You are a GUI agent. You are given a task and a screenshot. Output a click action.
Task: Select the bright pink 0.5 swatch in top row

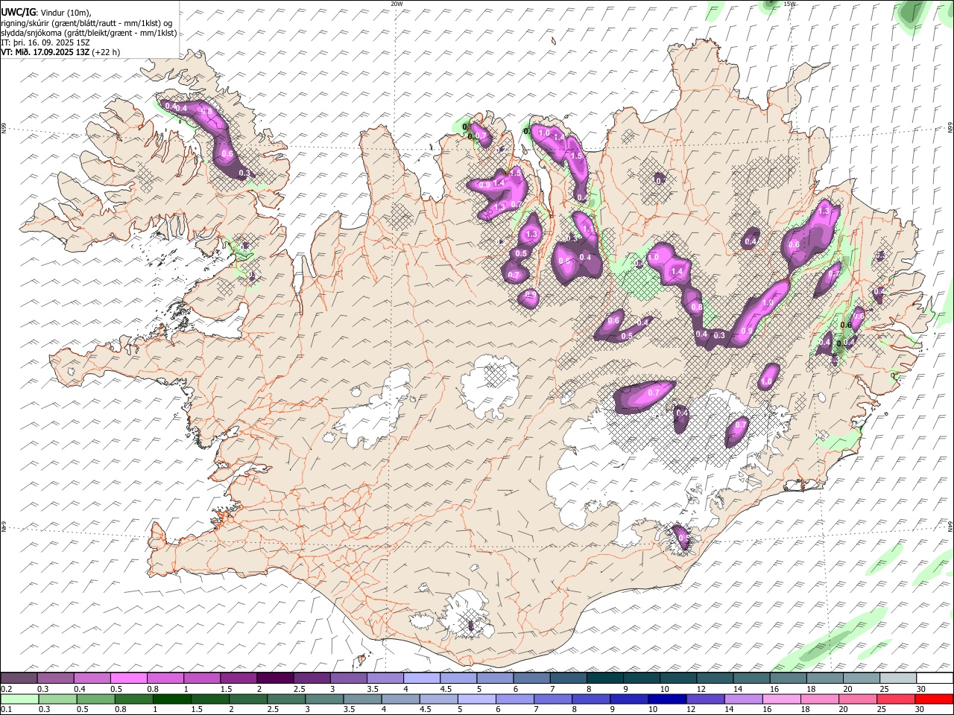pyautogui.click(x=128, y=678)
